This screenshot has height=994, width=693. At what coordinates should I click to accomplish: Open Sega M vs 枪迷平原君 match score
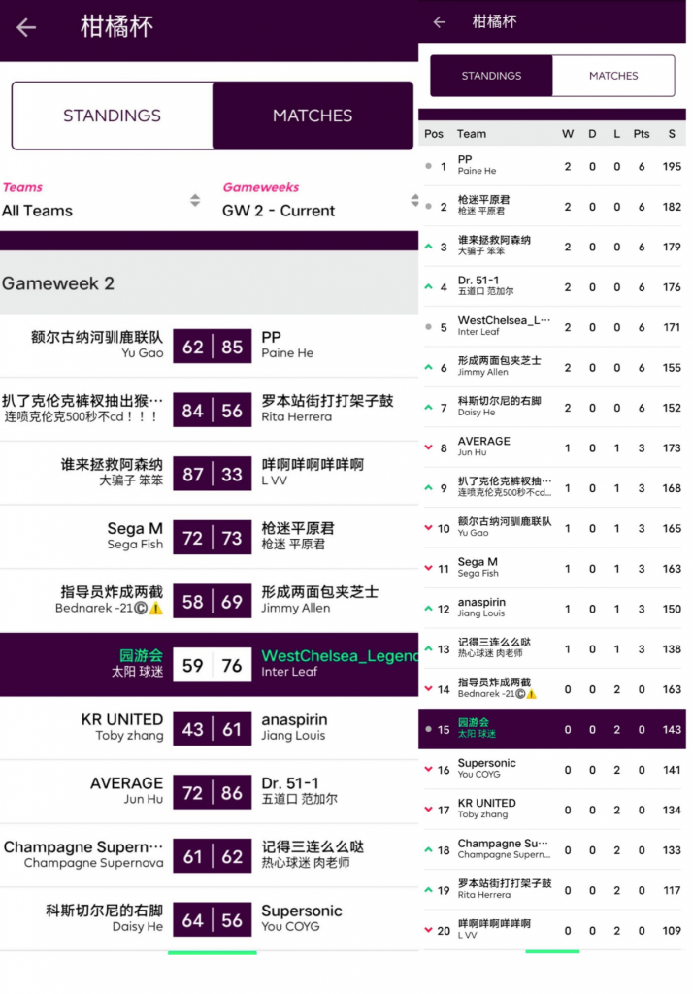click(x=213, y=537)
